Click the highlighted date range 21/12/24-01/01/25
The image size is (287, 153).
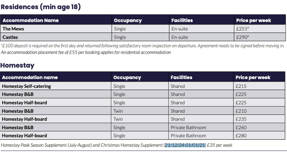click(185, 145)
